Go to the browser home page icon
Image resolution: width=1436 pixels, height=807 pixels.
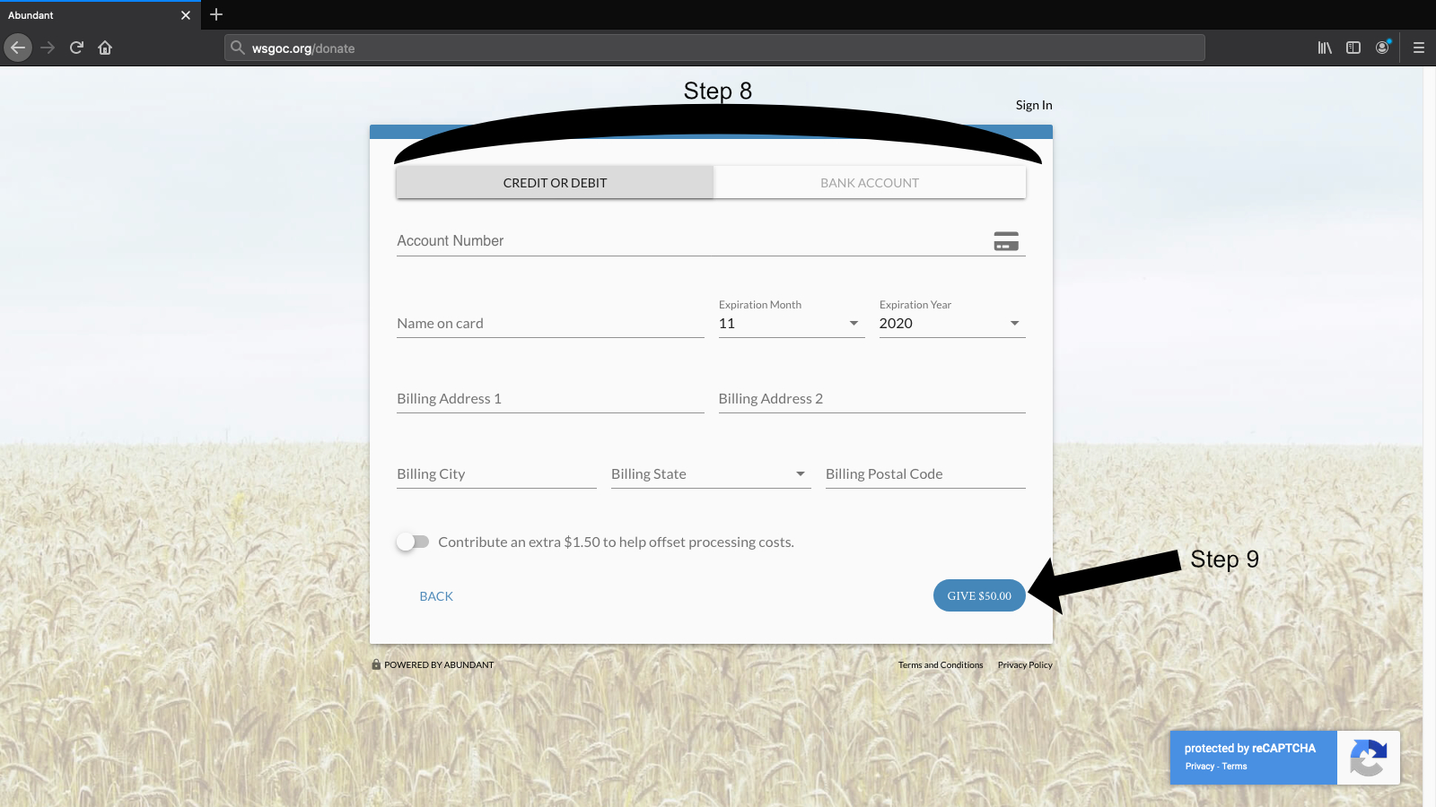(x=105, y=48)
